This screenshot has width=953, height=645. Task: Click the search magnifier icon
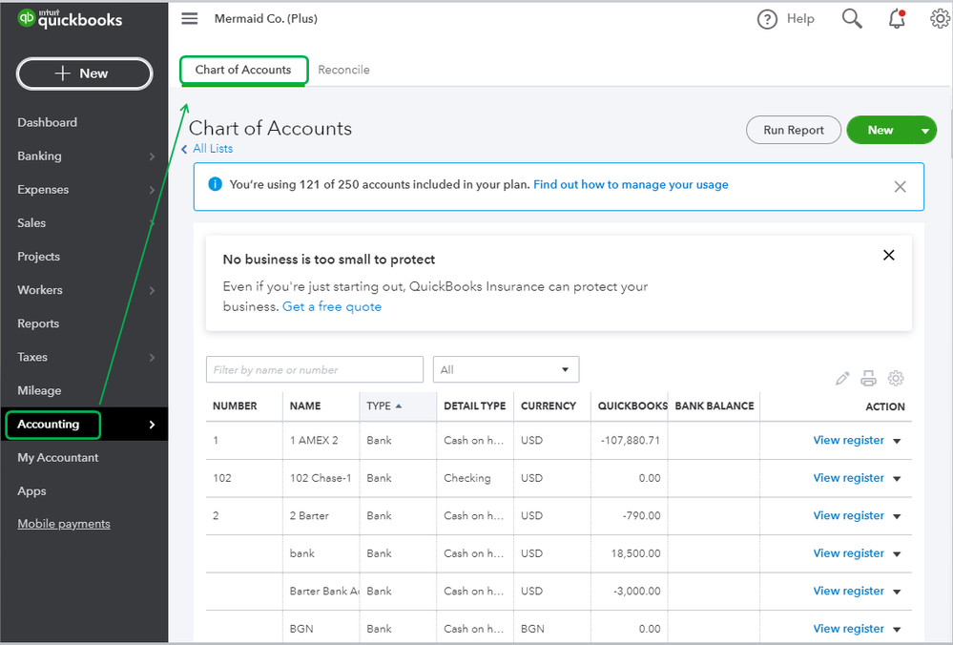(852, 18)
